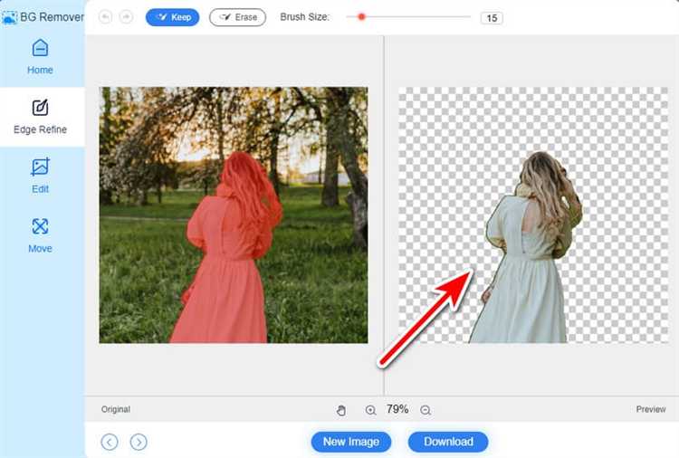Click the brush size value field showing 15

pos(492,18)
